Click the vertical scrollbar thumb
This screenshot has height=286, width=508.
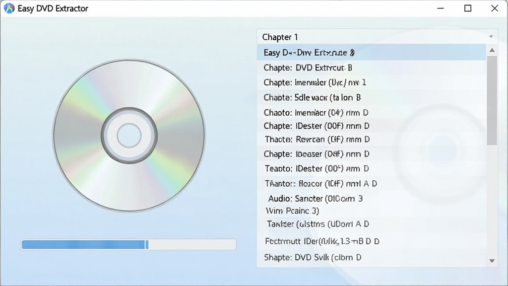492,100
